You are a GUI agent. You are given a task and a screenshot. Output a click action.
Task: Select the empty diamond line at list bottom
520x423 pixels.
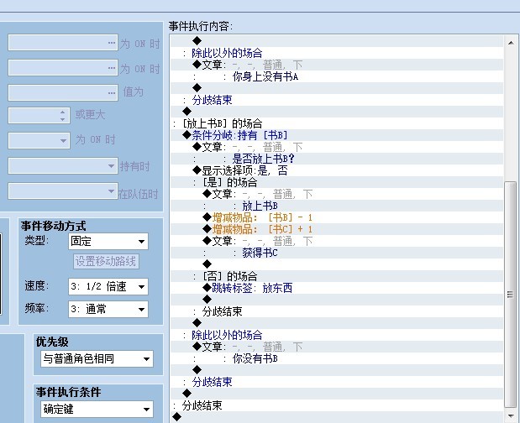tap(337, 417)
